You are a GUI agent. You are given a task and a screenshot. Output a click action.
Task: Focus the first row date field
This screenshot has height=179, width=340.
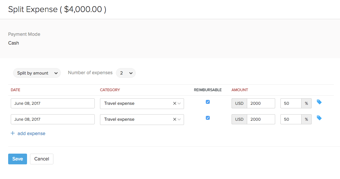coord(53,103)
